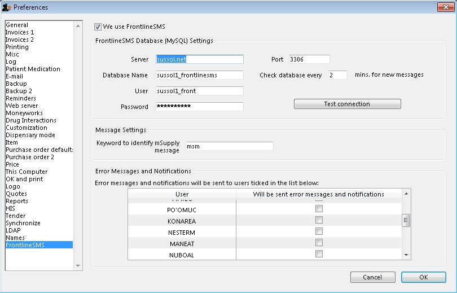Click the Check database every minutes field
Viewport: 457px width, 293px height.
[x=338, y=75]
